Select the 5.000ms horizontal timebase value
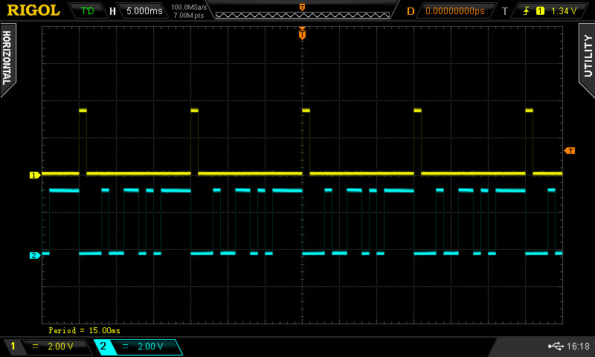The image size is (595, 357). click(x=144, y=11)
